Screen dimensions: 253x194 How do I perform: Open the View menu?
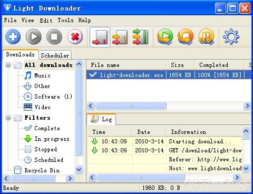tap(27, 20)
